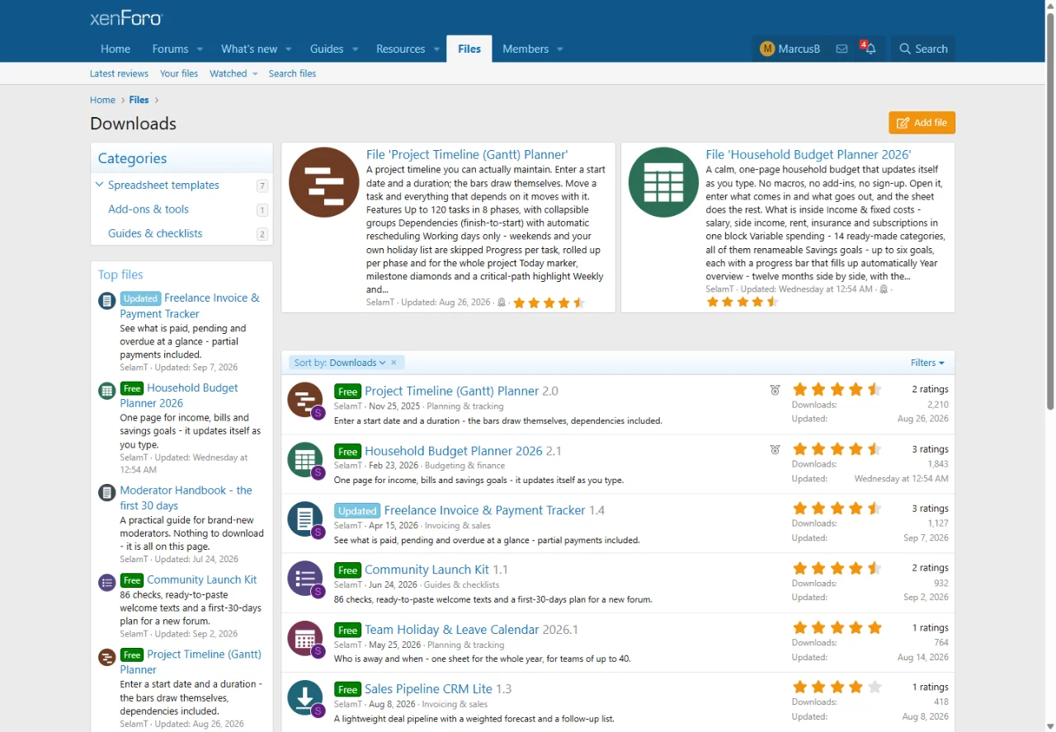Go to the Resources tab
Screen dimensions: 1056x732
pyautogui.click(x=400, y=49)
